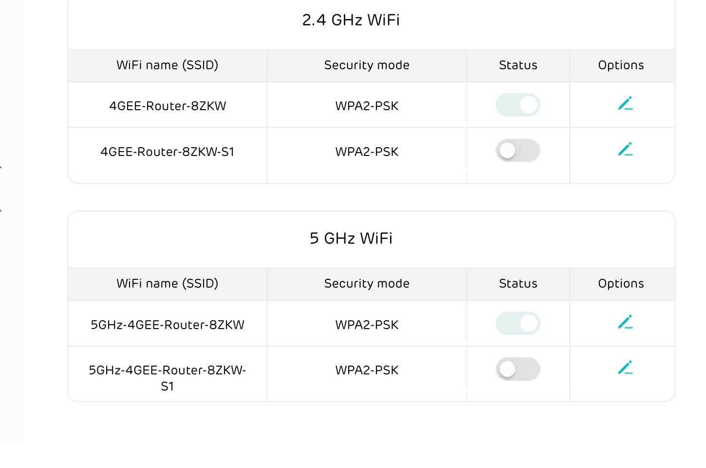Switch on 5GHz-4GEE-Router-8ZKW-S1
The height and width of the screenshot is (468, 706).
[x=518, y=369]
